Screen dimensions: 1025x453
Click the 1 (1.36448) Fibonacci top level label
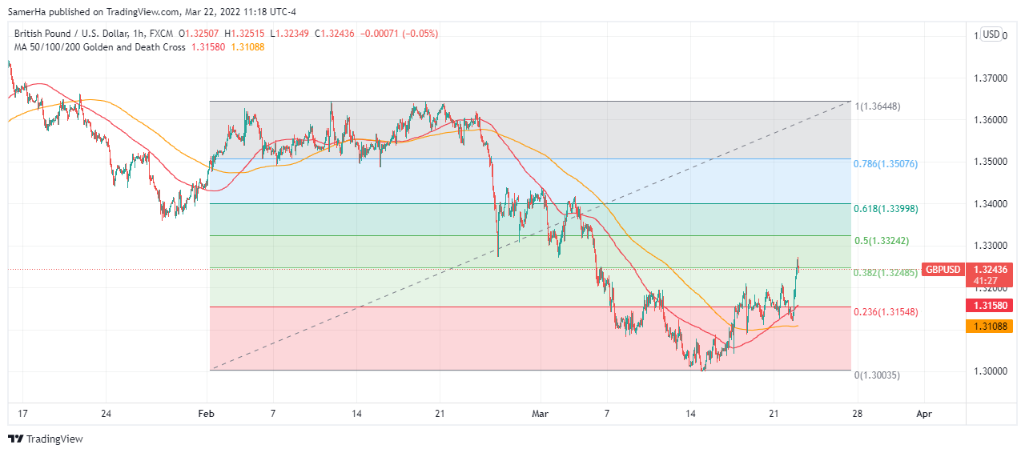878,106
